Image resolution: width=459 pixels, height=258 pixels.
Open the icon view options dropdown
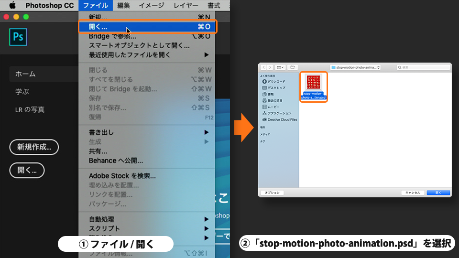(280, 67)
